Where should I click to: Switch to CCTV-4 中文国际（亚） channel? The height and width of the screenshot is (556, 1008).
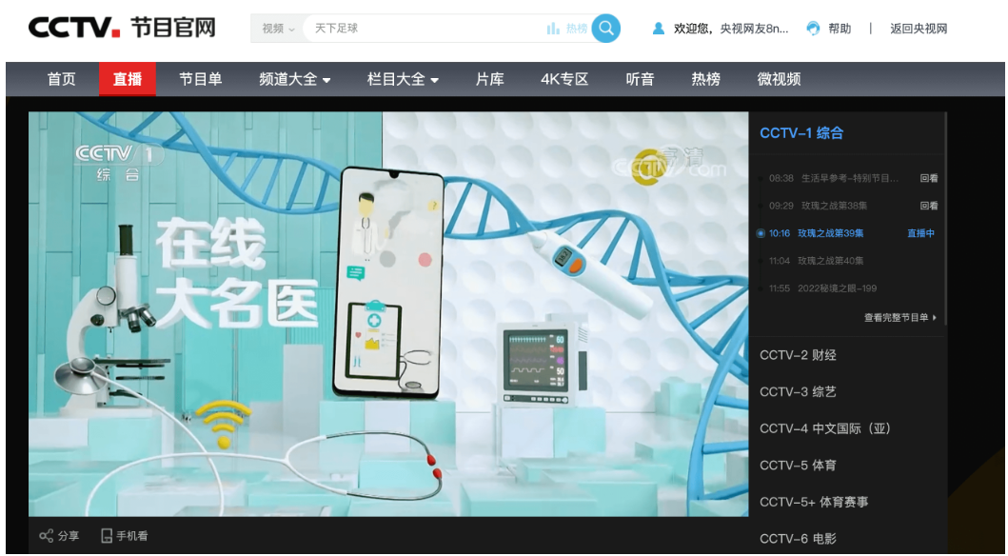(x=825, y=428)
